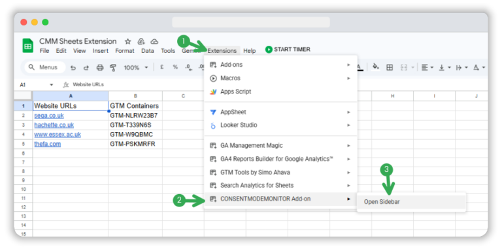Open the www.essex.ac.uk link

(58, 135)
